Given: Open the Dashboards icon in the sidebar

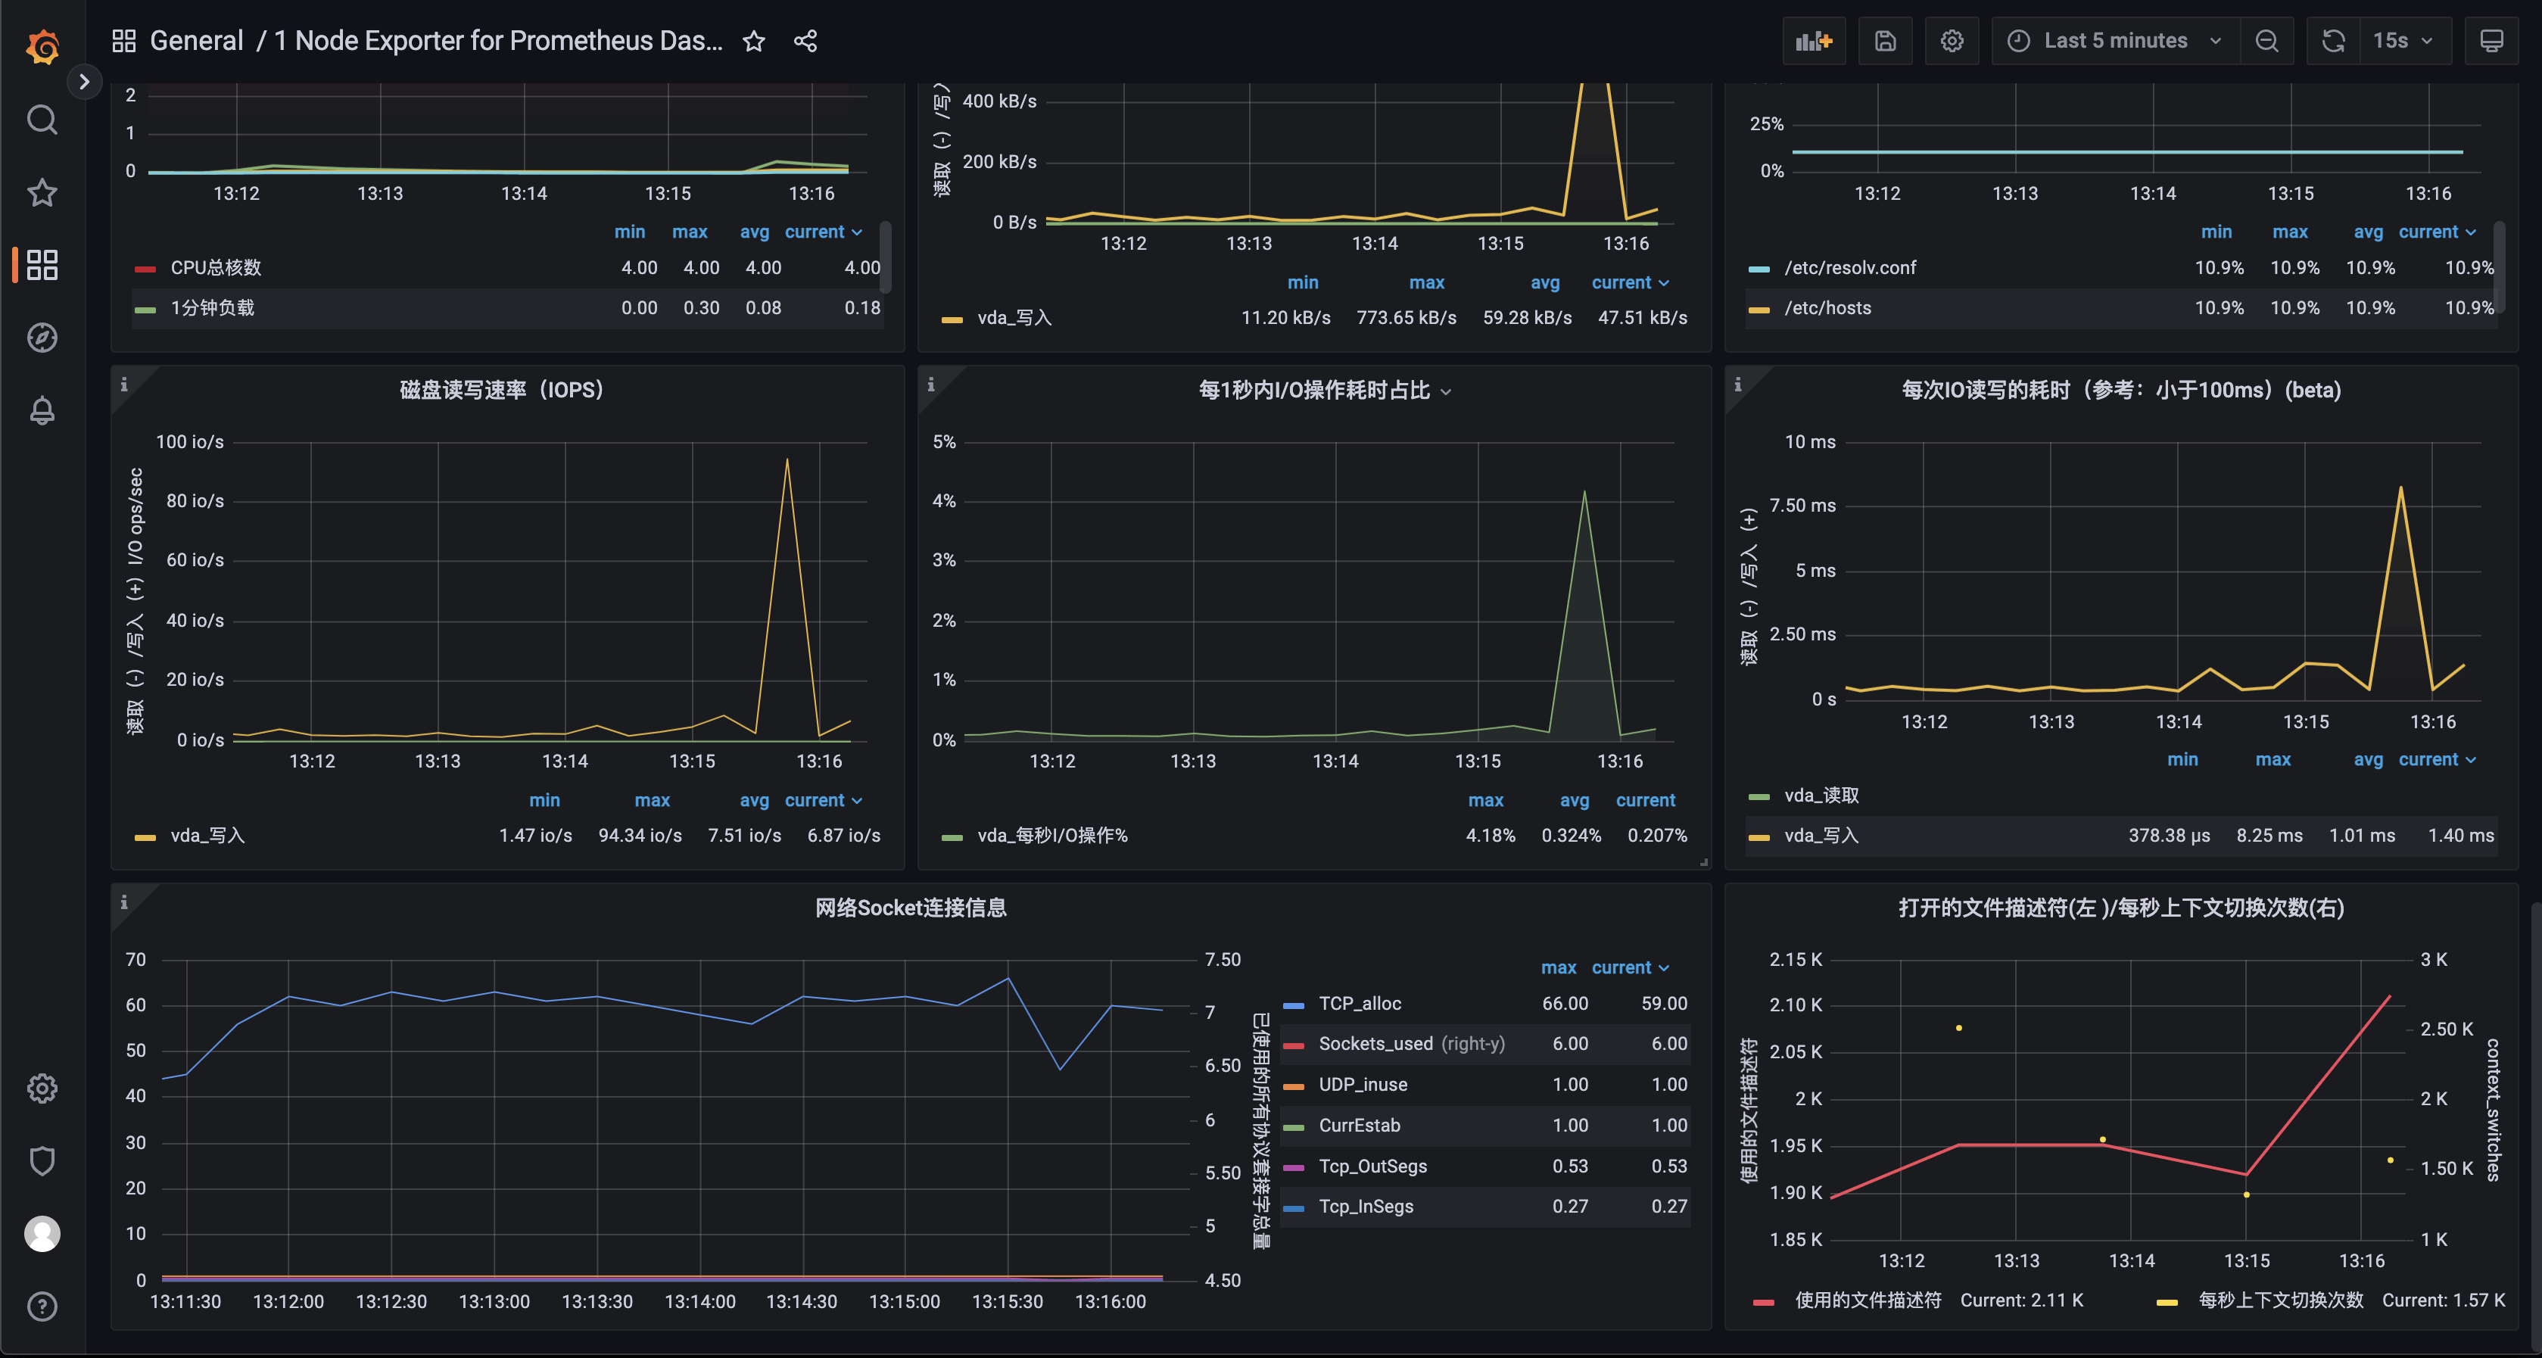Looking at the screenshot, I should click(42, 264).
